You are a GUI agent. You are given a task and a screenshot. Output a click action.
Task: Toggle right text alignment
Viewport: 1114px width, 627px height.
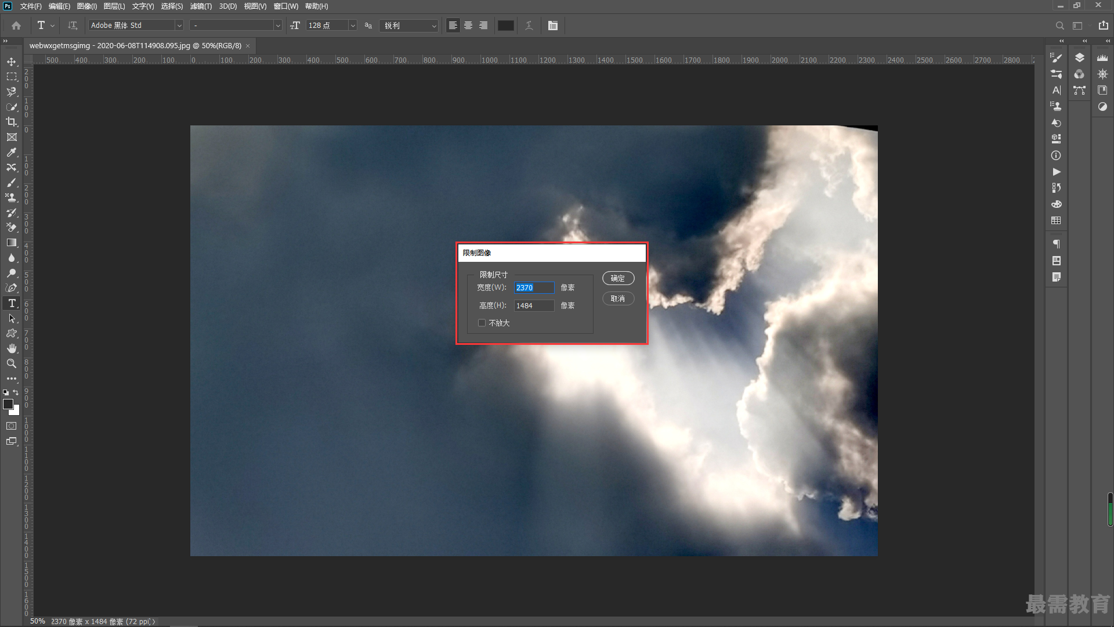click(483, 26)
